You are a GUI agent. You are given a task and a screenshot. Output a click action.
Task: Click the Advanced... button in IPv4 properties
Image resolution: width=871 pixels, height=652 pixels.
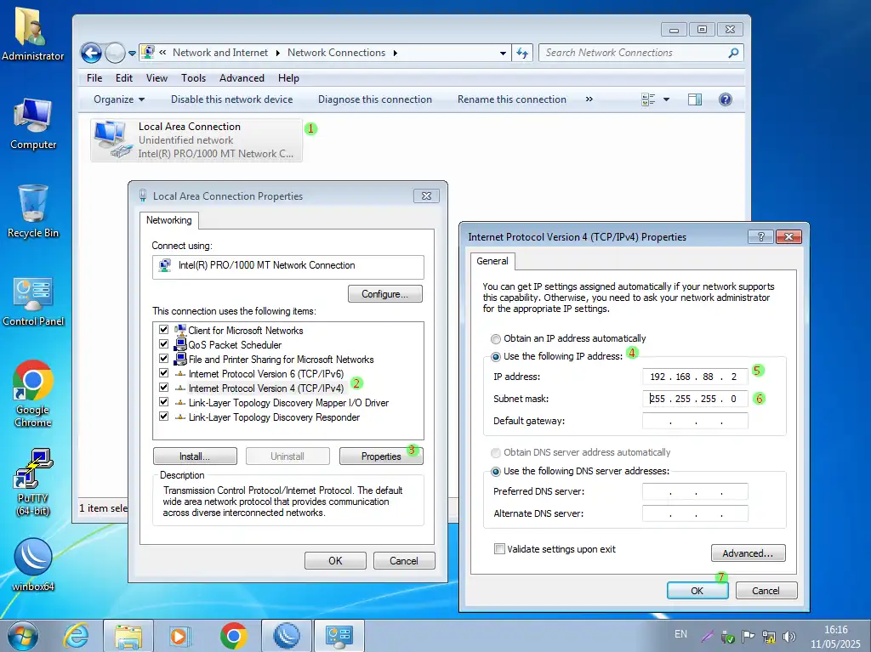748,553
